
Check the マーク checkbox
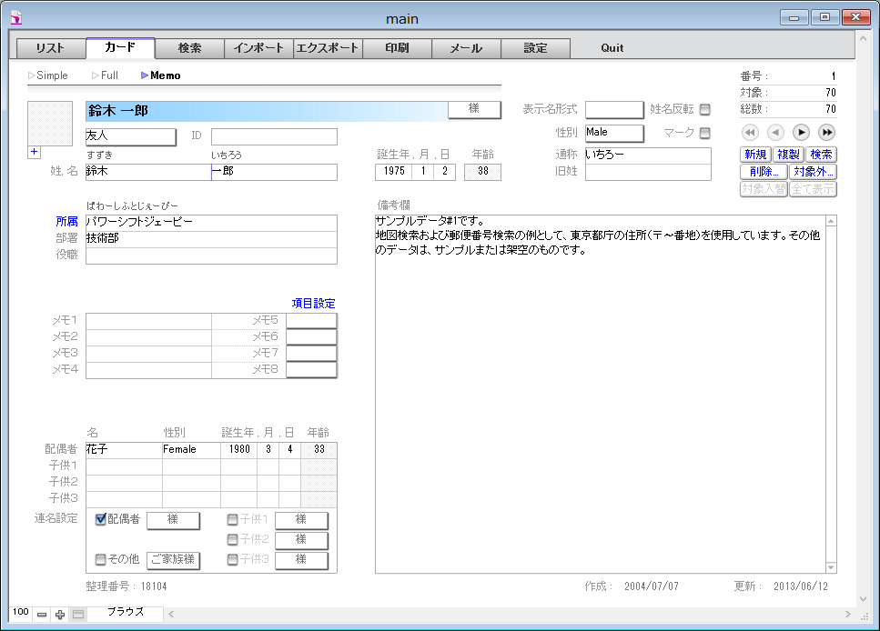(704, 134)
